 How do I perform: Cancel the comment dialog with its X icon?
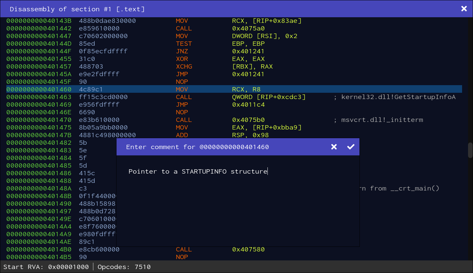pos(334,147)
